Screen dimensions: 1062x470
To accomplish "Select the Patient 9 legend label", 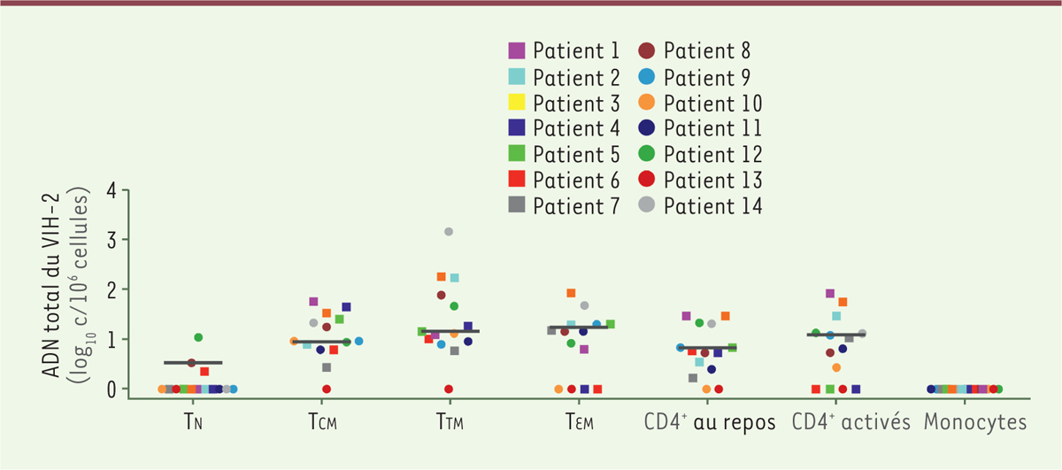I will point(708,76).
